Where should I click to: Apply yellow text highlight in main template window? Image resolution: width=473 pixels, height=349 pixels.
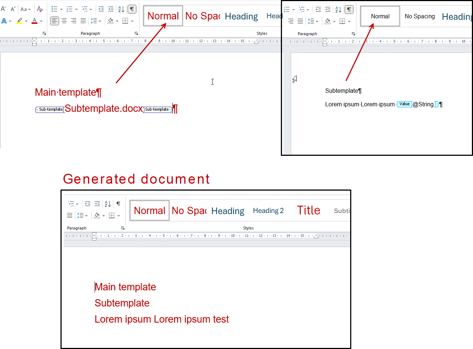click(19, 21)
